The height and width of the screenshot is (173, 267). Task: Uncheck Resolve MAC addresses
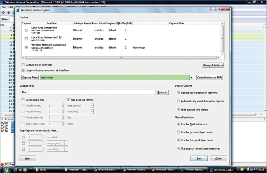pyautogui.click(x=178, y=124)
